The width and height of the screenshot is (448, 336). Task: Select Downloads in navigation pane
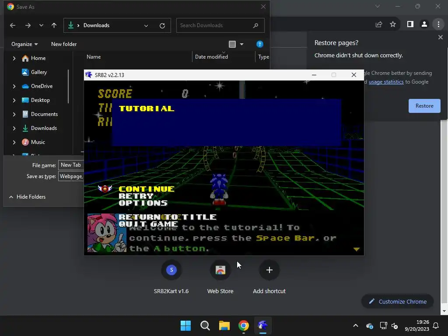pos(44,128)
